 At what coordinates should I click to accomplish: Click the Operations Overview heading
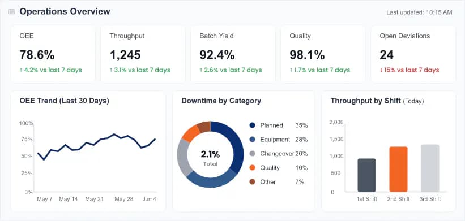[65, 11]
